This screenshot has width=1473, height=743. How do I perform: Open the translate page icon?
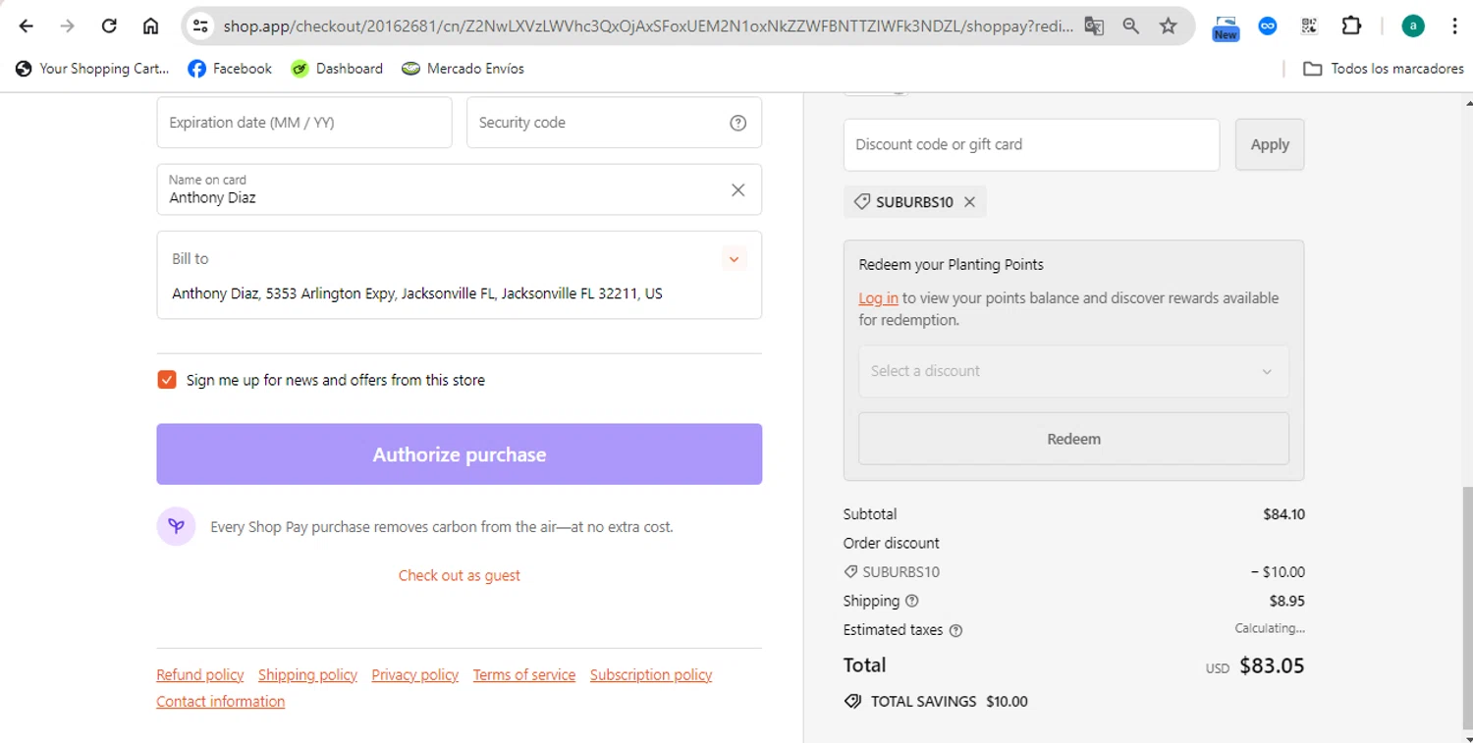point(1094,27)
